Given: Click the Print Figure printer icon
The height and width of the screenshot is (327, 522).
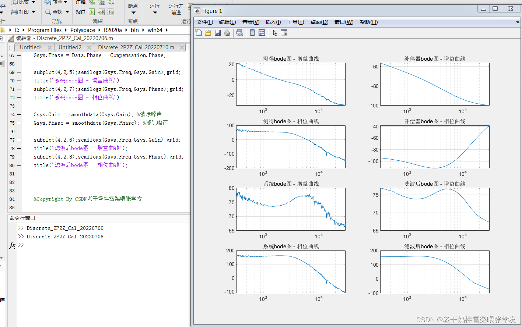Looking at the screenshot, I should pyautogui.click(x=227, y=33).
